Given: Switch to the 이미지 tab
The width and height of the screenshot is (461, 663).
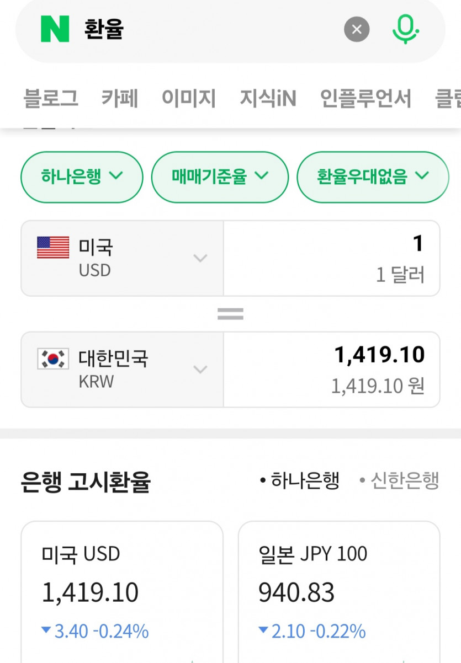Looking at the screenshot, I should pyautogui.click(x=189, y=99).
